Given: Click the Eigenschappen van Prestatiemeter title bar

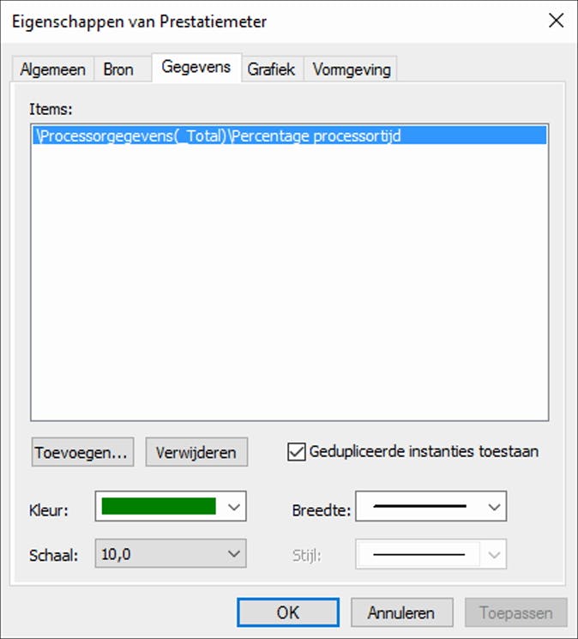Looking at the screenshot, I should click(x=268, y=21).
